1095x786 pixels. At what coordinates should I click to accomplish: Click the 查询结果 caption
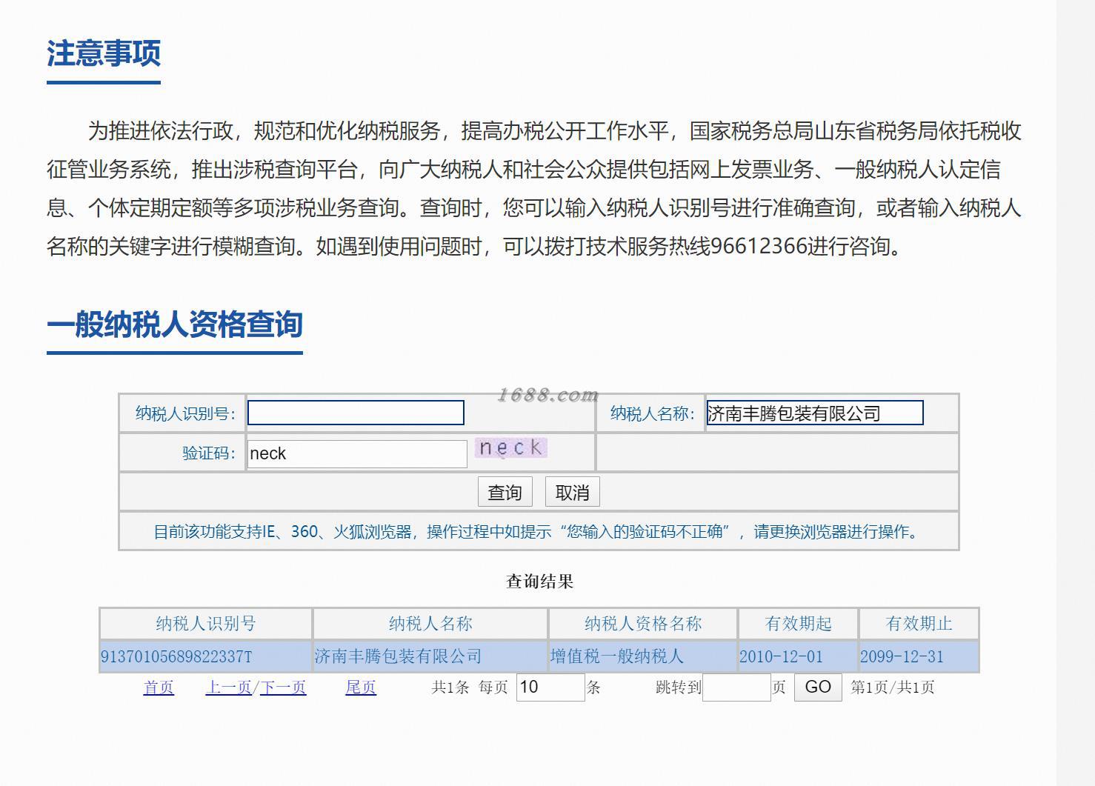(539, 582)
